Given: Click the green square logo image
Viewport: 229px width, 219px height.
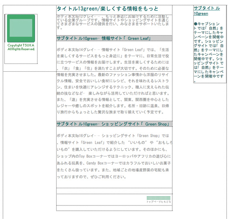Looking at the screenshot, I should tap(21, 28).
